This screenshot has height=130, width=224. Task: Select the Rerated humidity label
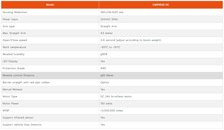[x=14, y=54]
